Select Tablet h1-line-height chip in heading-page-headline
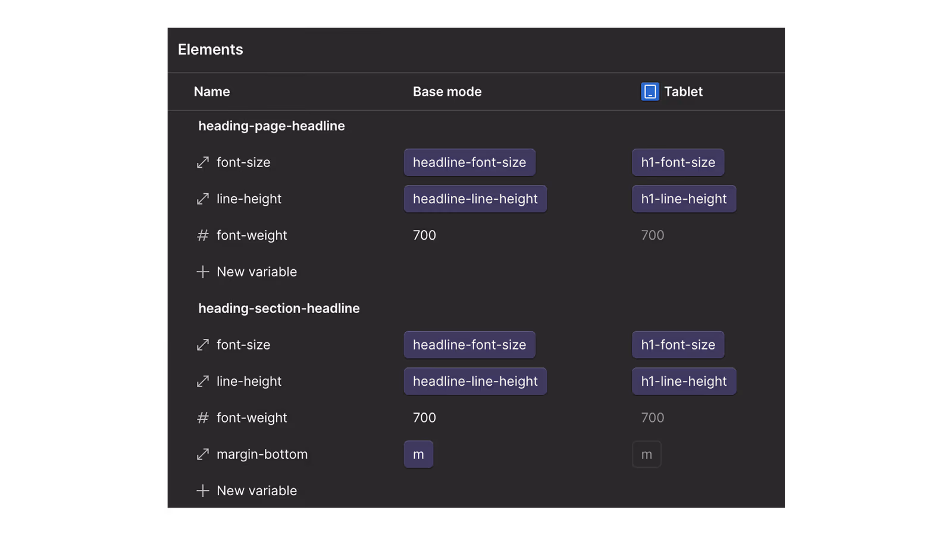Screen dimensions: 952x535 coord(684,199)
